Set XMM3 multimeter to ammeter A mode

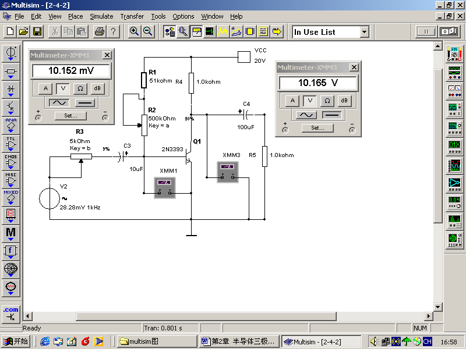(x=292, y=101)
